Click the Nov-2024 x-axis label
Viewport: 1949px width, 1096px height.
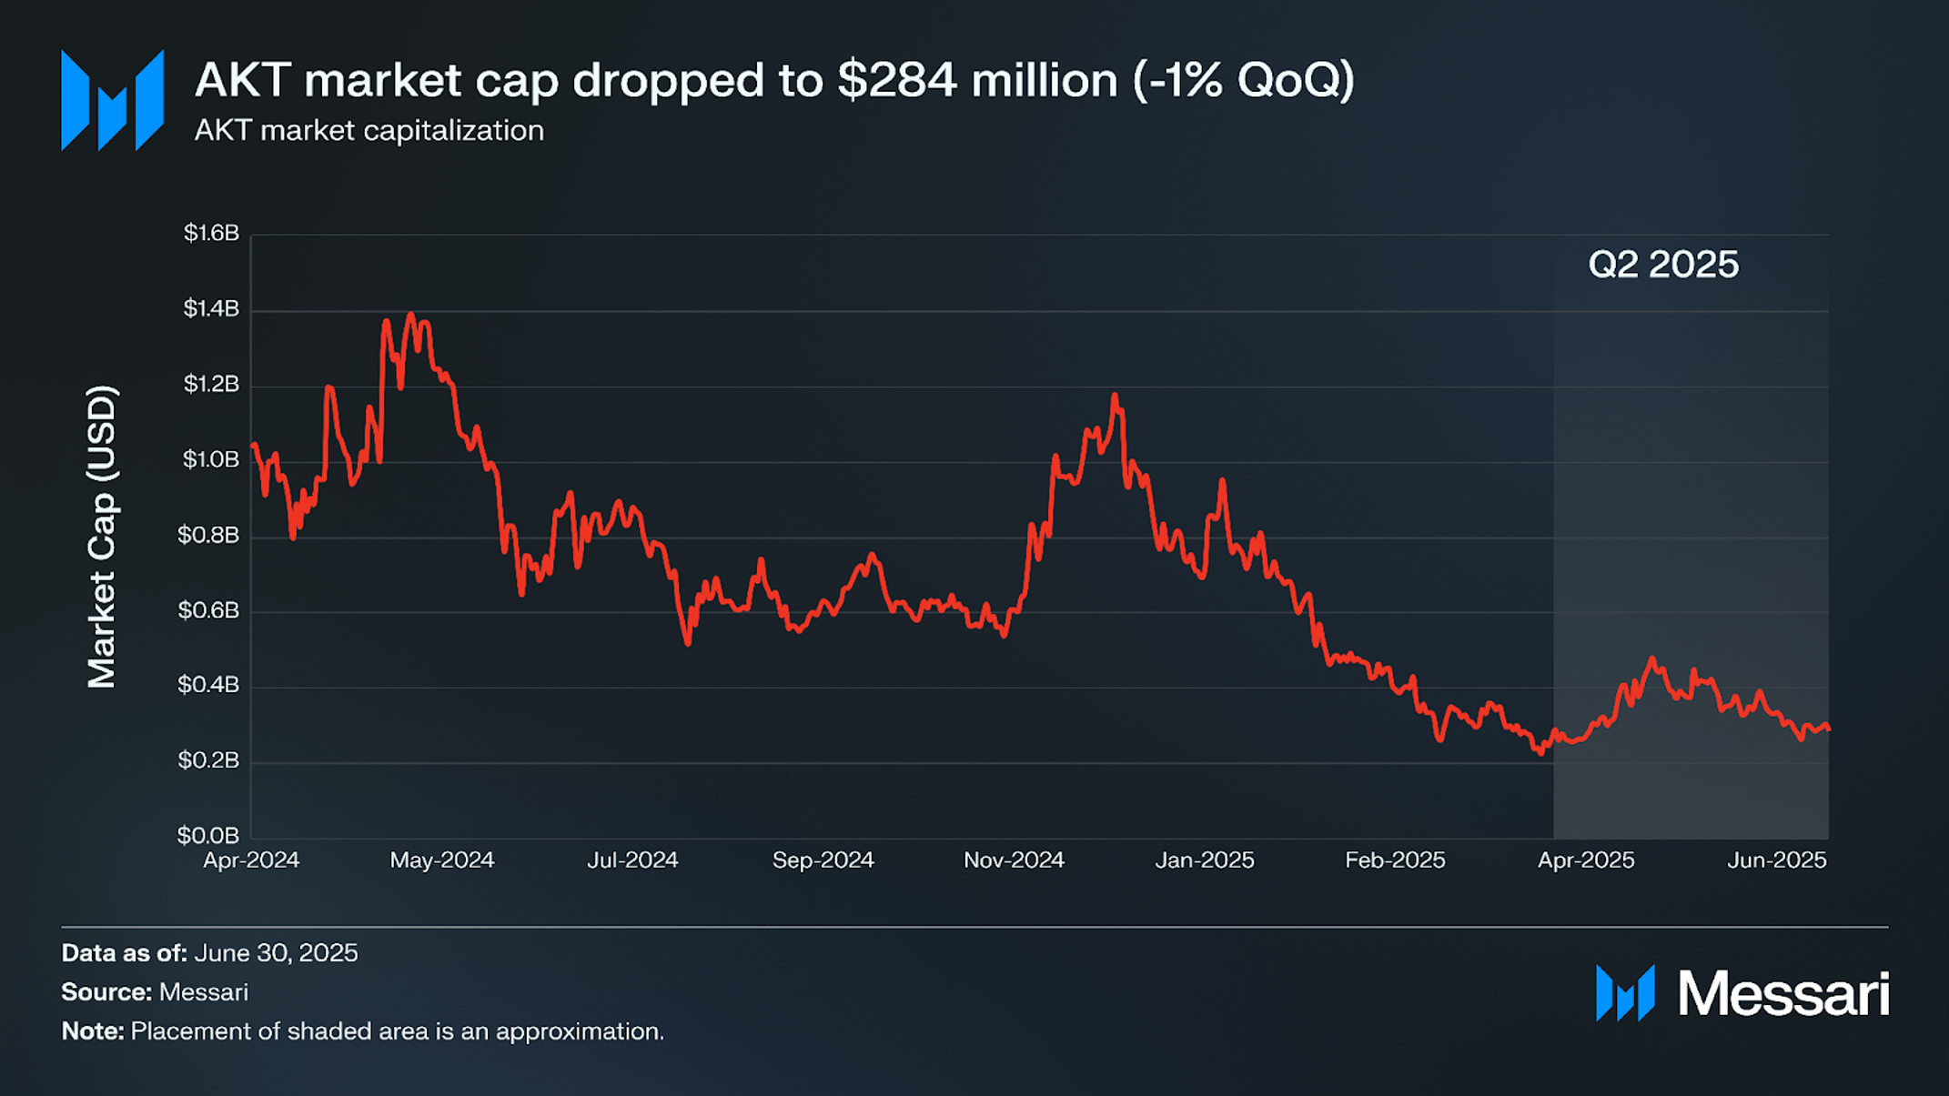coord(1014,860)
